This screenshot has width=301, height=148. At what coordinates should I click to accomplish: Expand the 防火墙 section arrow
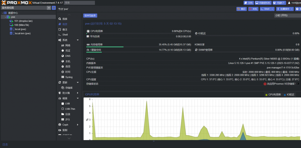tap(78, 93)
